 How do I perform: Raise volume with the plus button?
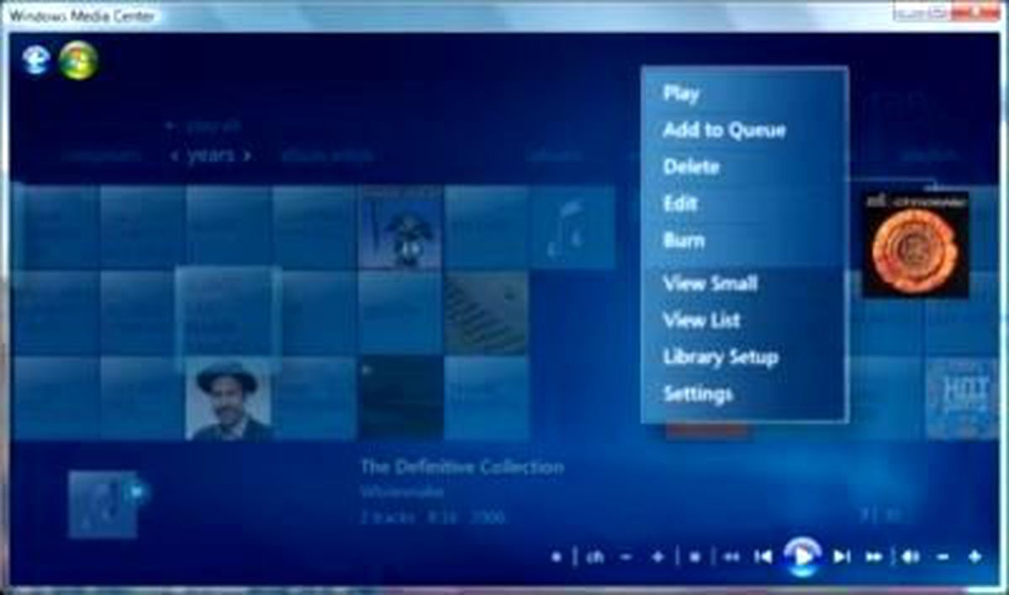tap(975, 556)
